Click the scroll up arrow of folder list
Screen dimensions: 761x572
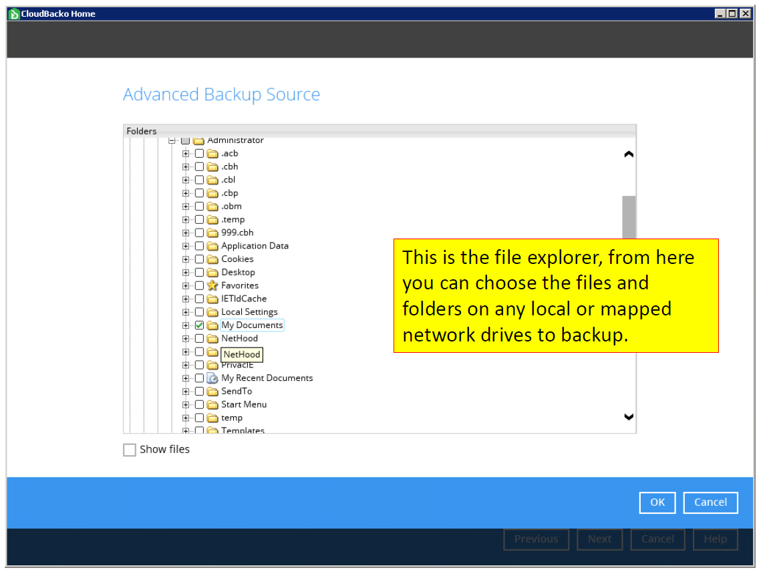(629, 154)
